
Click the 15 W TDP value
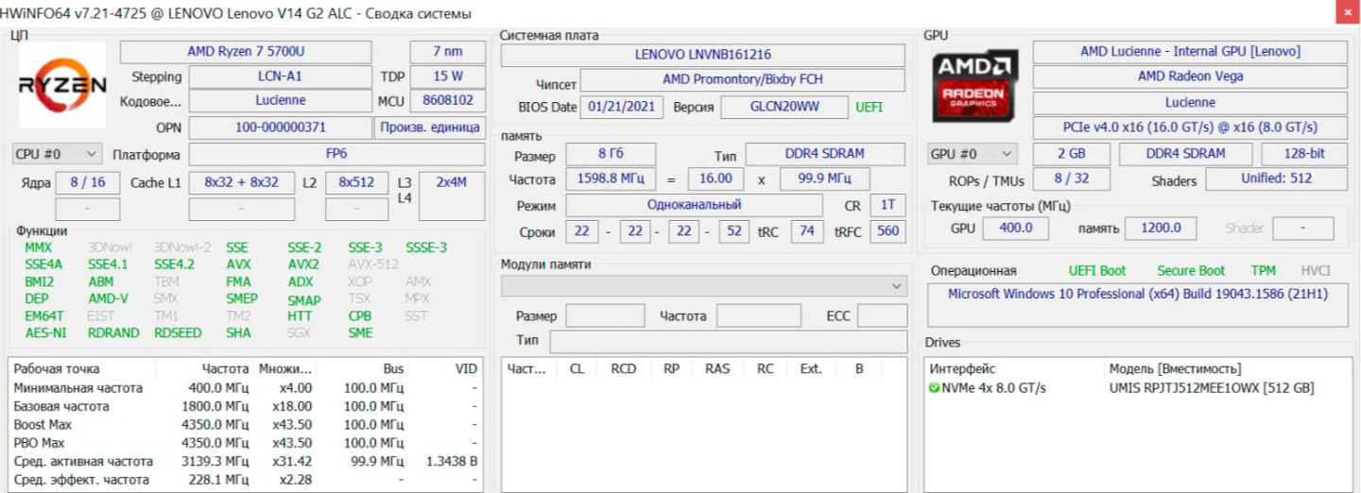click(x=448, y=76)
